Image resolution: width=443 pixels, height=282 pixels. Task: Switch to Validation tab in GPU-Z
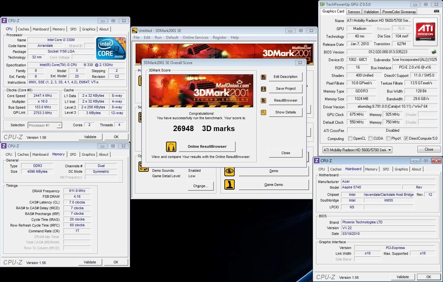point(371,12)
